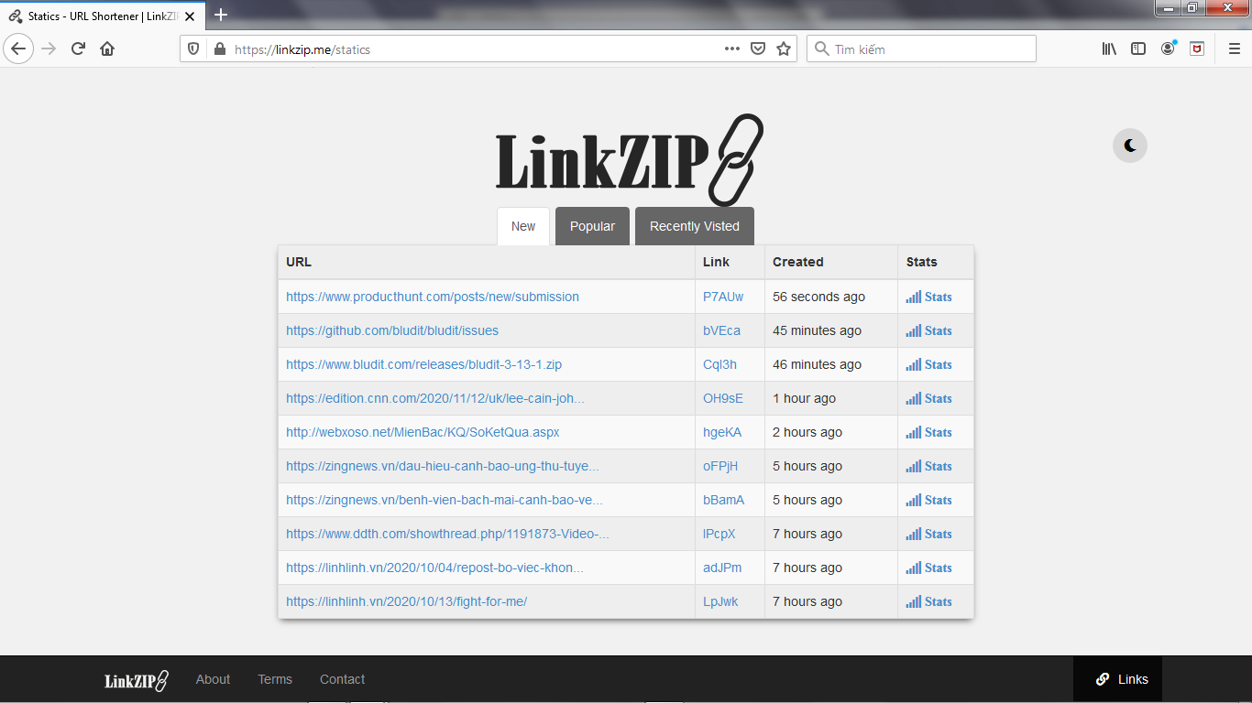Click short link adJPm

722,568
